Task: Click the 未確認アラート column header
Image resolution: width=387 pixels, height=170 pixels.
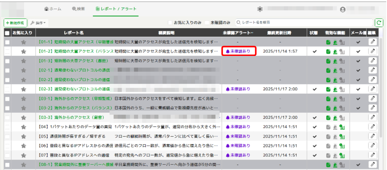Action: tap(238, 33)
